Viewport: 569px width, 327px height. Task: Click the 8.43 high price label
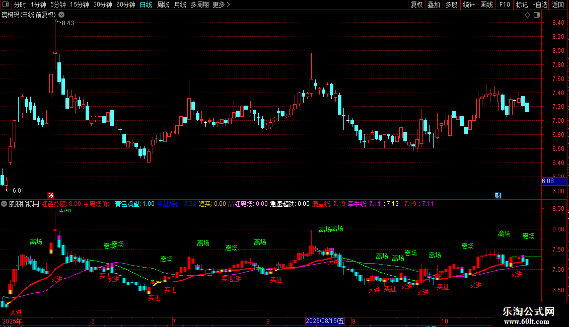[x=68, y=23]
